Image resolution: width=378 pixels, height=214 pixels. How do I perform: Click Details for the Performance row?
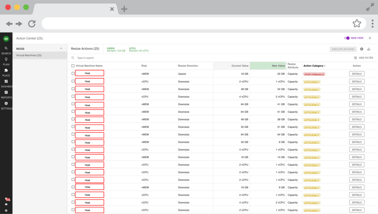coord(357,74)
